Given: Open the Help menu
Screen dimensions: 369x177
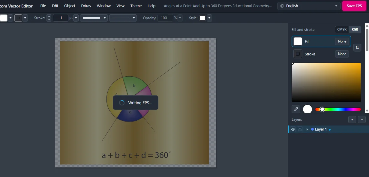Looking at the screenshot, I should tap(151, 6).
